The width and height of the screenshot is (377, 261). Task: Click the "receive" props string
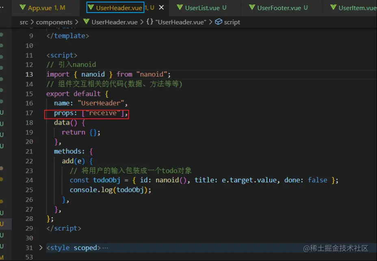103,113
